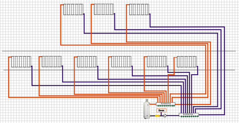Screen dimensions: 239x123
Task: Select the fifth radiator on lower floor
Action: click(157, 62)
